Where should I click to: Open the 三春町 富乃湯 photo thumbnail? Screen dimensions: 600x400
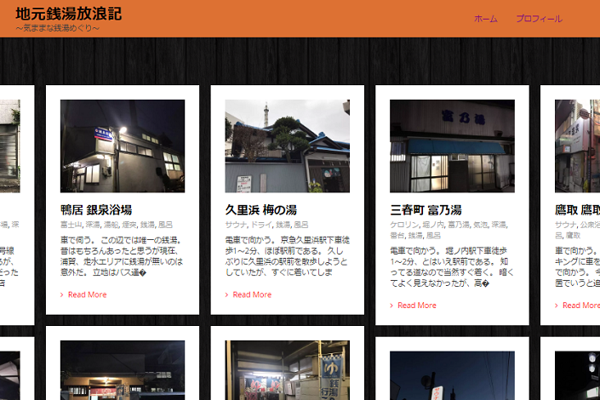click(x=452, y=146)
